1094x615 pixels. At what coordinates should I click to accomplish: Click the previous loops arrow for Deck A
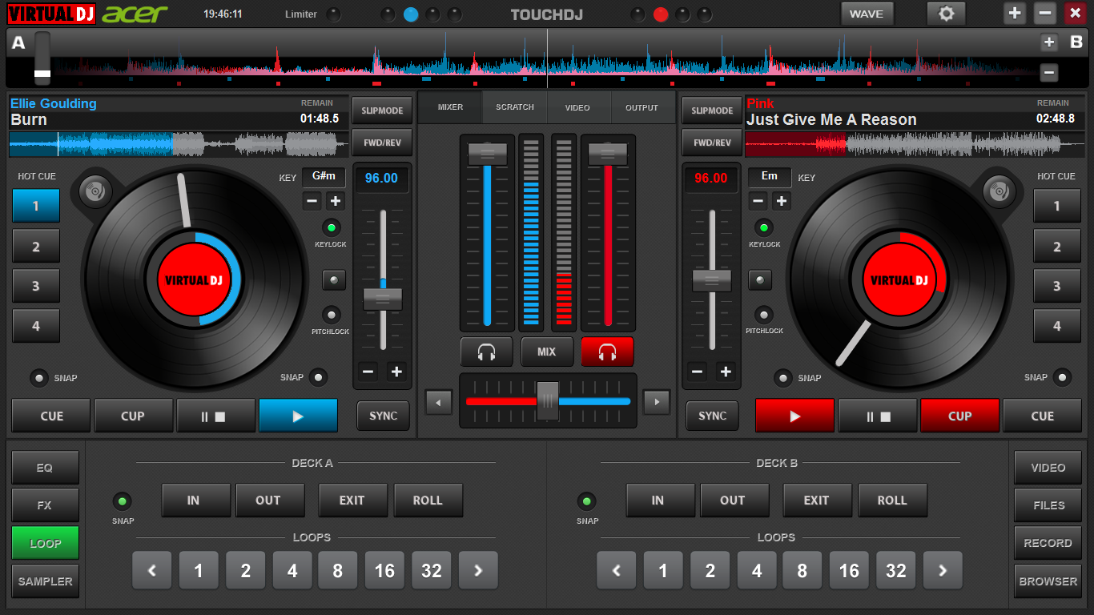(x=152, y=570)
